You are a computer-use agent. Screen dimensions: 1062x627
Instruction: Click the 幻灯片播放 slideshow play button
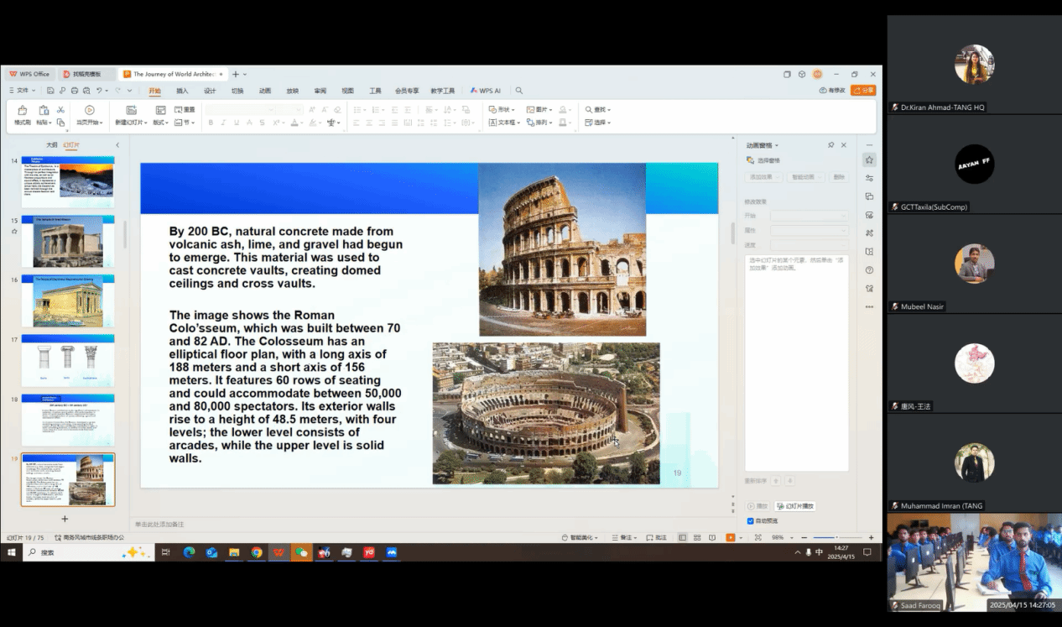click(x=795, y=506)
